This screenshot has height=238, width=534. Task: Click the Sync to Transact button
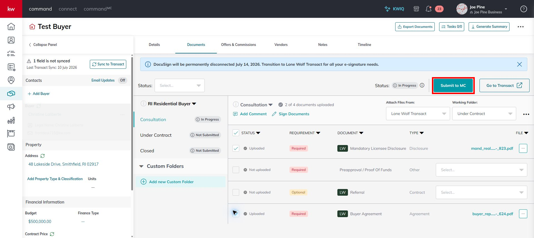point(108,64)
